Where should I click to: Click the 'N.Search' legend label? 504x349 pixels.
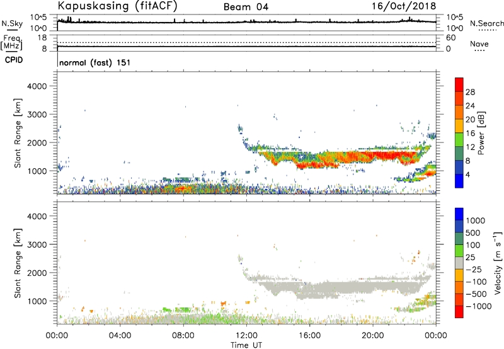click(486, 23)
